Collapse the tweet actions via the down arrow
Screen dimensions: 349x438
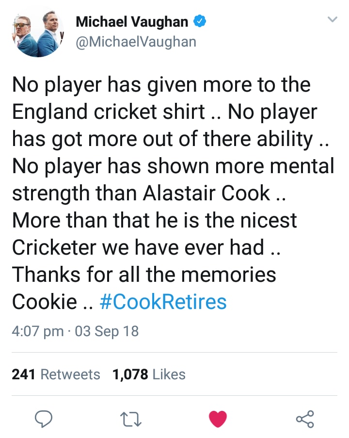(333, 19)
